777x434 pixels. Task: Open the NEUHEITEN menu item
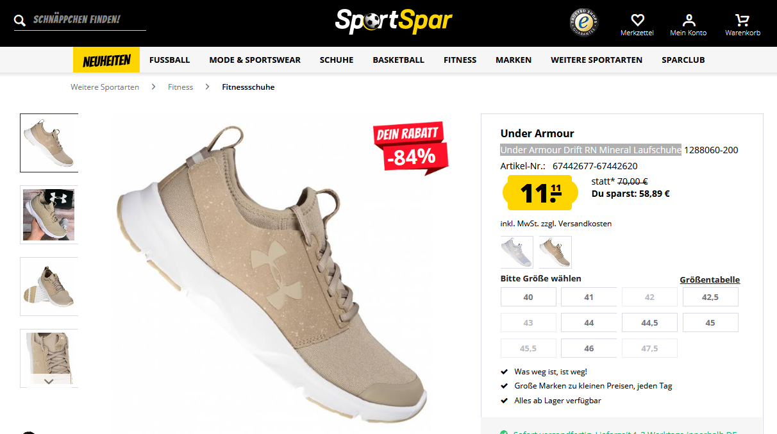click(x=106, y=60)
